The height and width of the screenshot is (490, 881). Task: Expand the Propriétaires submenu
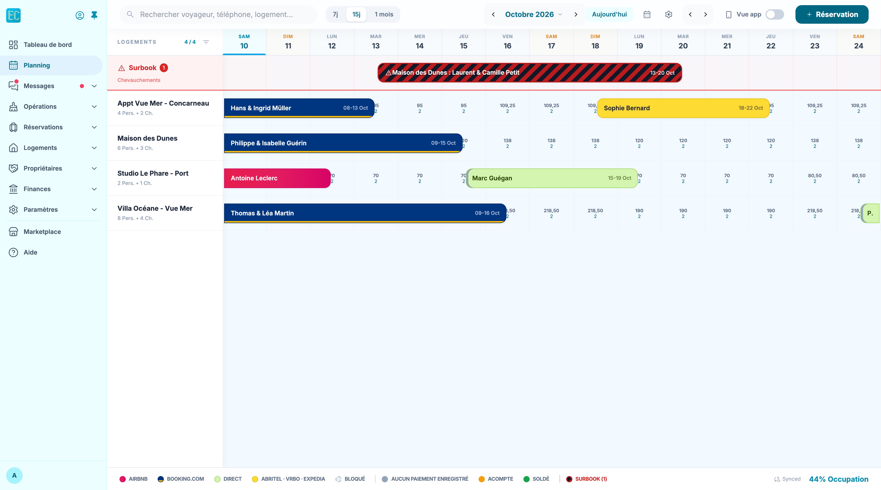(94, 168)
